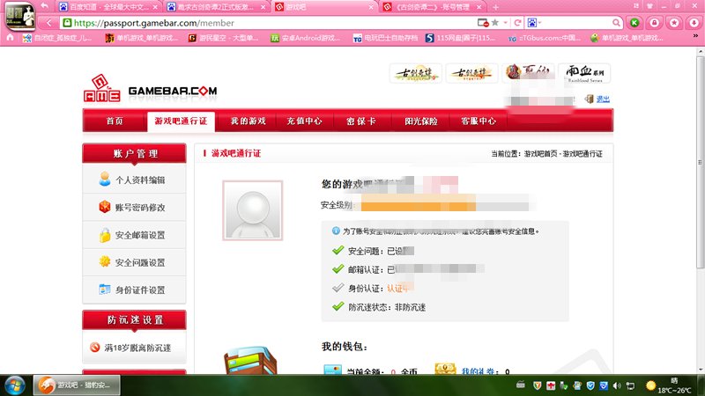Click the grey checkmark beside 身份认证

point(338,288)
